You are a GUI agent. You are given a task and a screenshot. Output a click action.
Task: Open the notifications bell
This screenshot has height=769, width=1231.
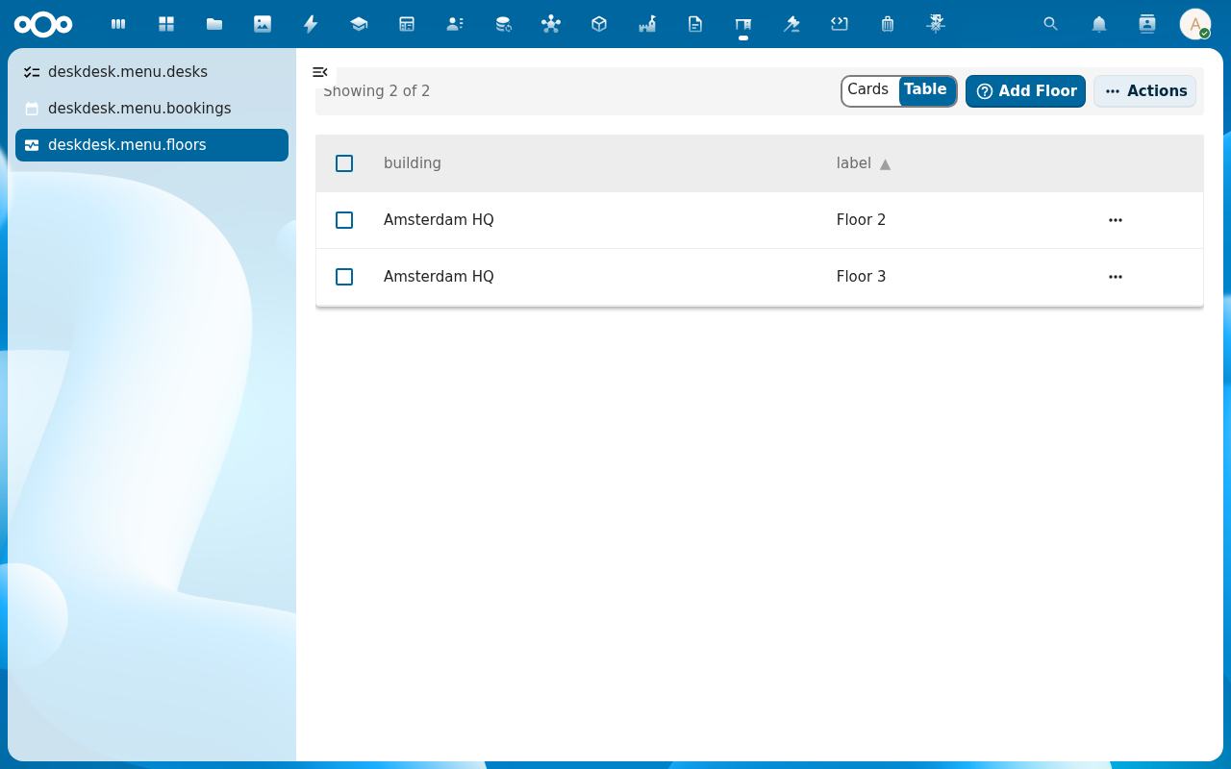point(1099,24)
